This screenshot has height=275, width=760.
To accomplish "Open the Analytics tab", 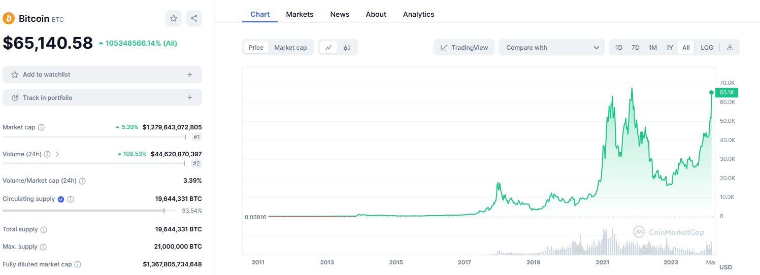I will (419, 14).
